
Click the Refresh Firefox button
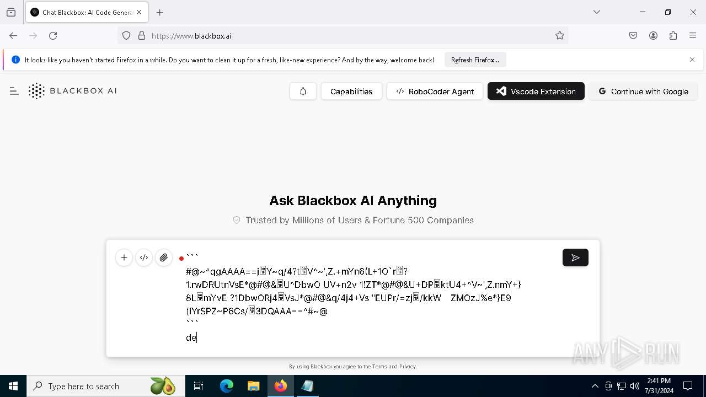475,60
